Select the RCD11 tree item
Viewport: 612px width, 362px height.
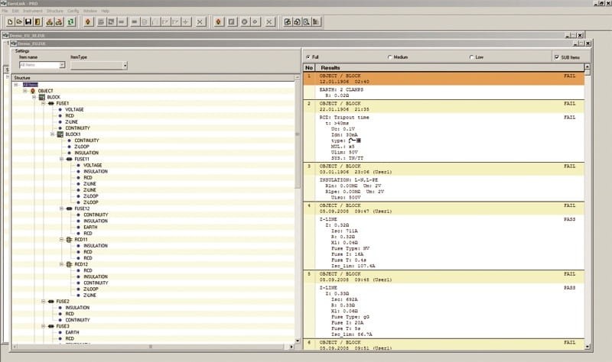coord(81,240)
